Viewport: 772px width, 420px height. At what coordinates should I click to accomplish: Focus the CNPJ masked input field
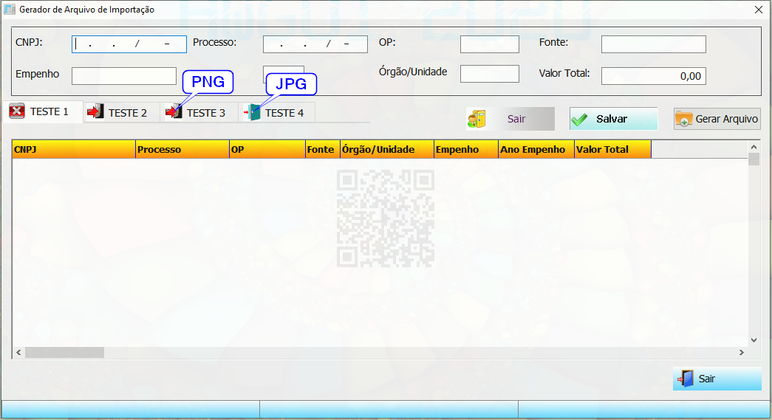[x=129, y=44]
